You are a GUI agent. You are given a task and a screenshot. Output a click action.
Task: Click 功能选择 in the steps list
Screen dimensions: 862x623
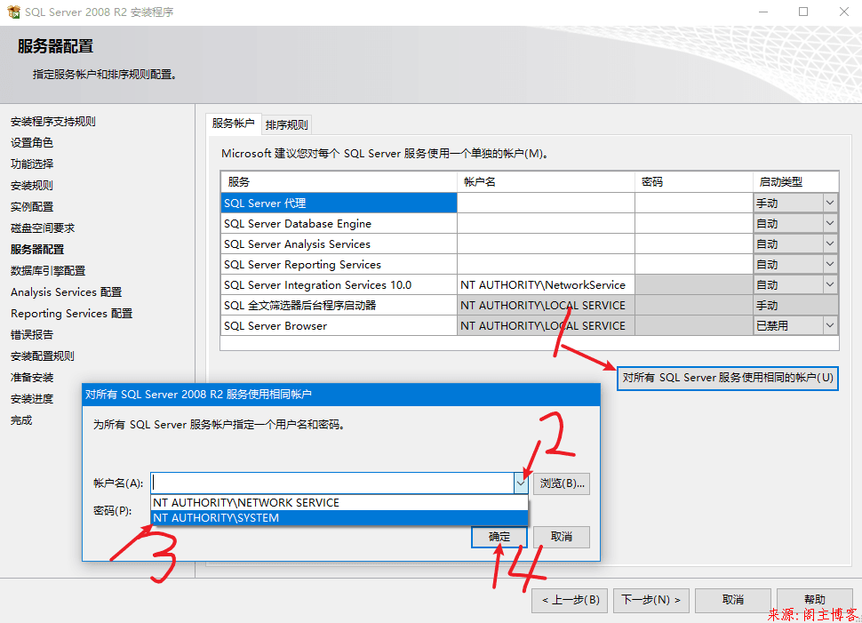tap(32, 164)
